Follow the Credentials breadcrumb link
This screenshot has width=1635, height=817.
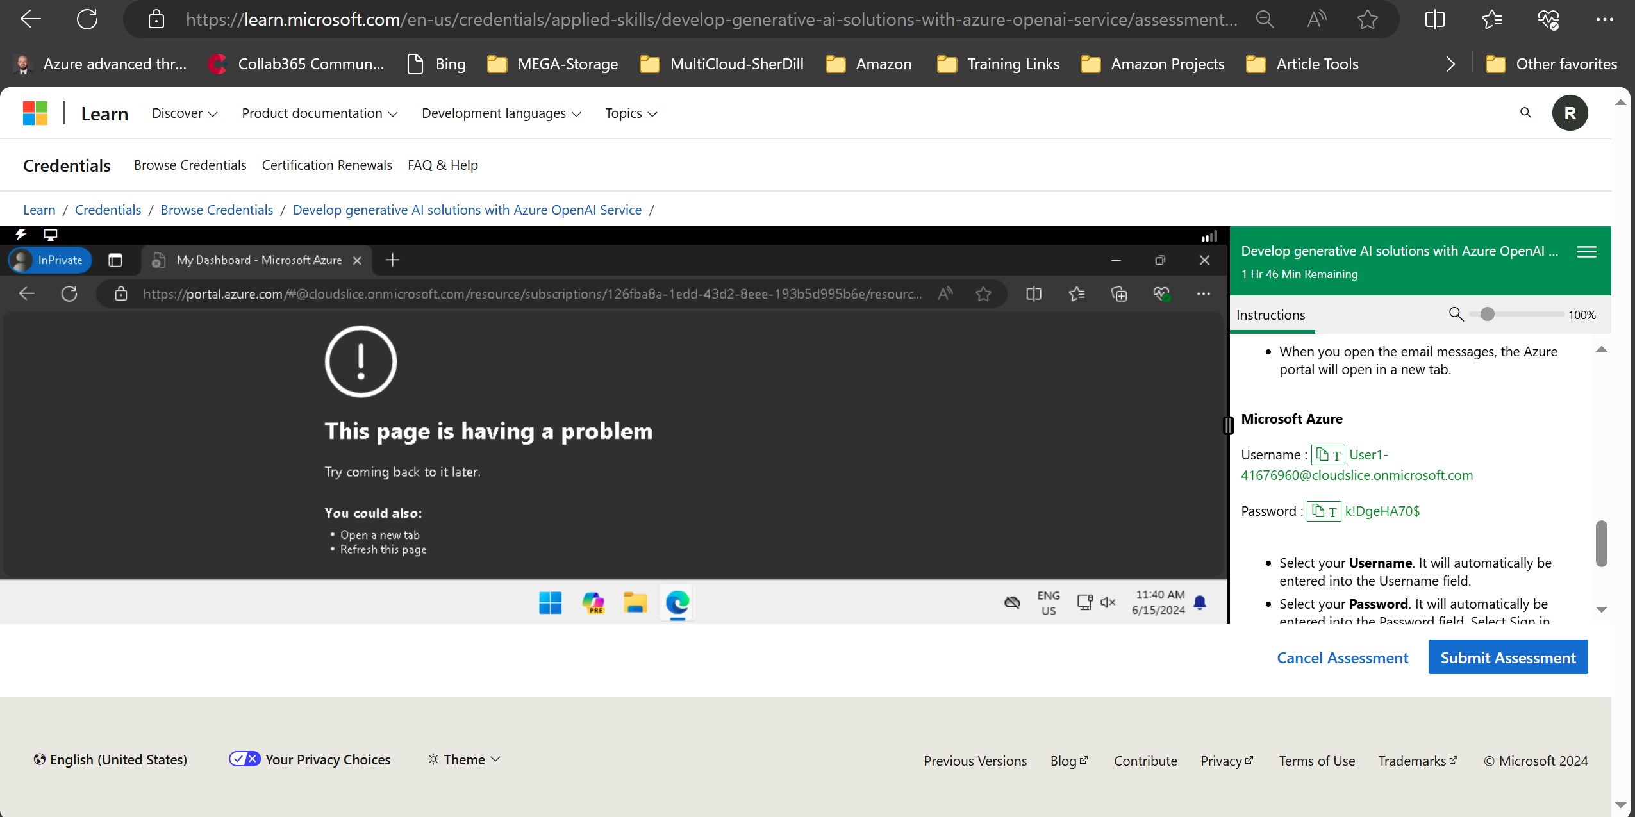coord(108,210)
